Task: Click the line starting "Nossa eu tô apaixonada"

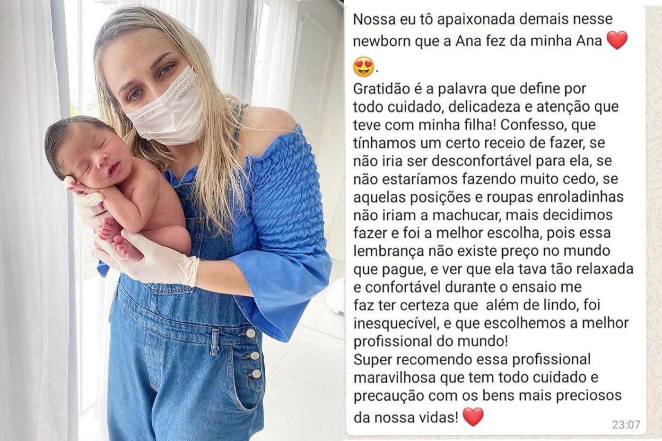Action: (x=483, y=19)
